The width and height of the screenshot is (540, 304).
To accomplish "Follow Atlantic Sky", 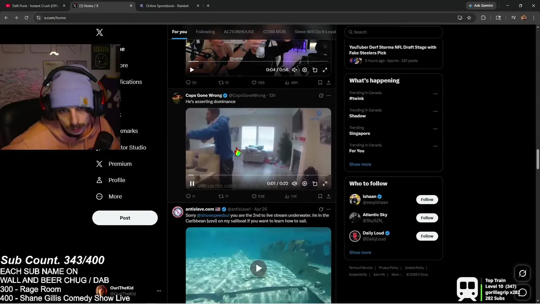I will point(427,218).
